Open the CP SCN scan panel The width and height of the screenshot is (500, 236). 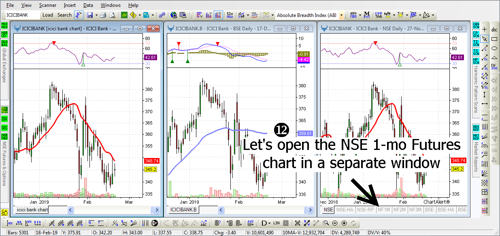476,34
